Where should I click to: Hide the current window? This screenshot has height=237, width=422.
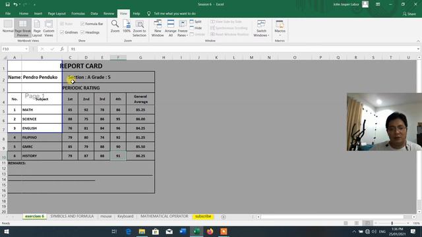196,28
